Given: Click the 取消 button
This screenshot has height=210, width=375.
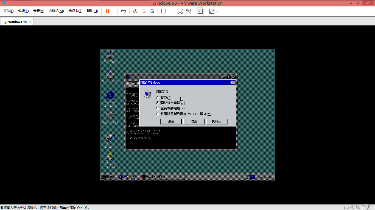Looking at the screenshot, I should tap(194, 121).
